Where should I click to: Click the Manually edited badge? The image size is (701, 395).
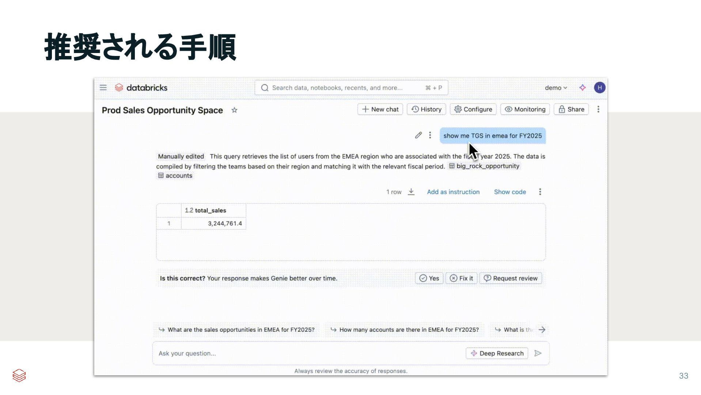(181, 157)
